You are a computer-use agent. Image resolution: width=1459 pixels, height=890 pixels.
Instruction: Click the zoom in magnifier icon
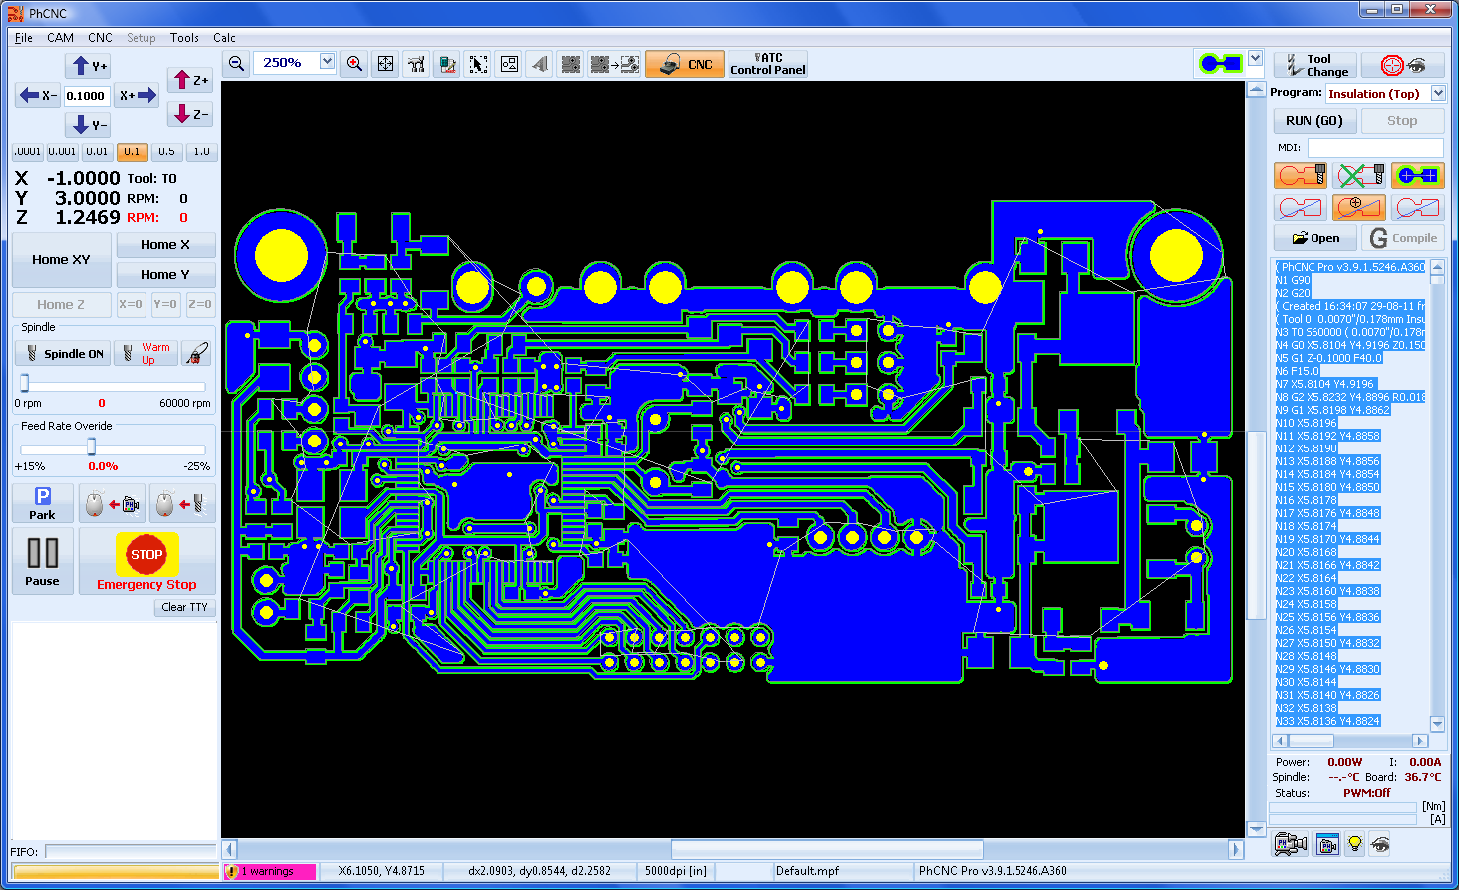pos(354,64)
